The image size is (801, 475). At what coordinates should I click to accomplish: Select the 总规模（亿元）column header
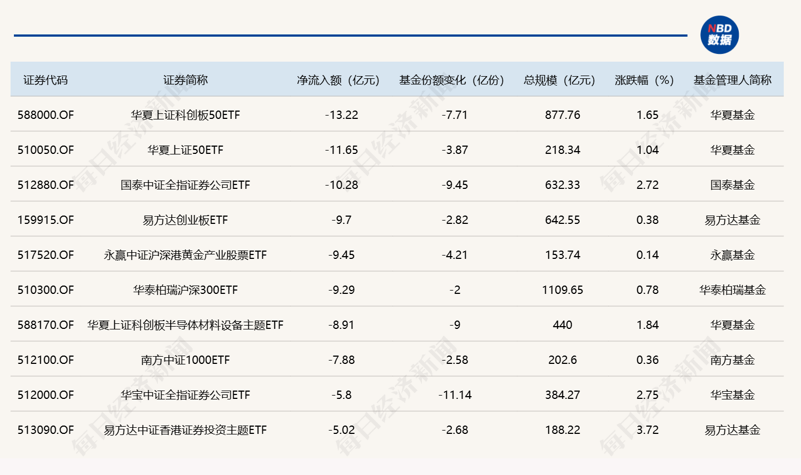tap(560, 80)
